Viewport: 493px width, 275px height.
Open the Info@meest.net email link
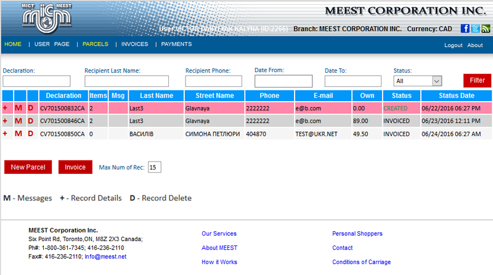coord(105,257)
